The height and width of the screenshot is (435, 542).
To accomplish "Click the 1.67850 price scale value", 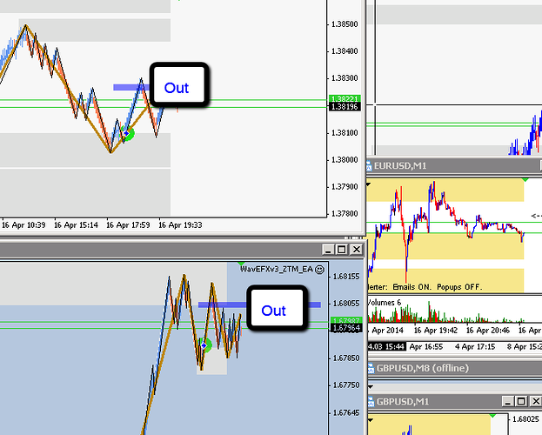I will pos(346,358).
